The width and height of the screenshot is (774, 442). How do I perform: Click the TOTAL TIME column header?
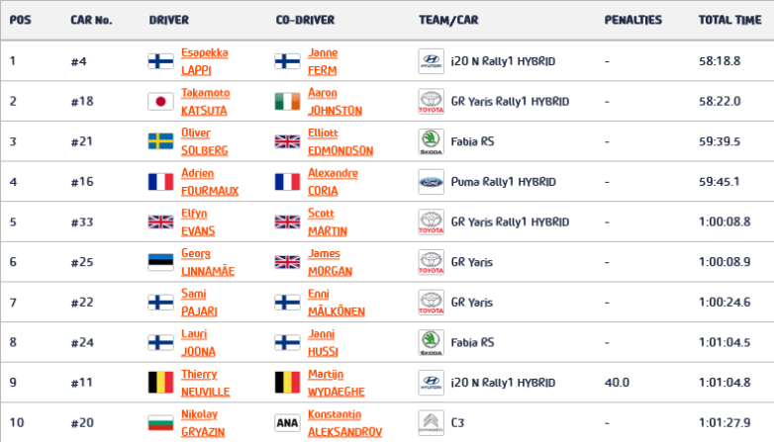(x=728, y=20)
